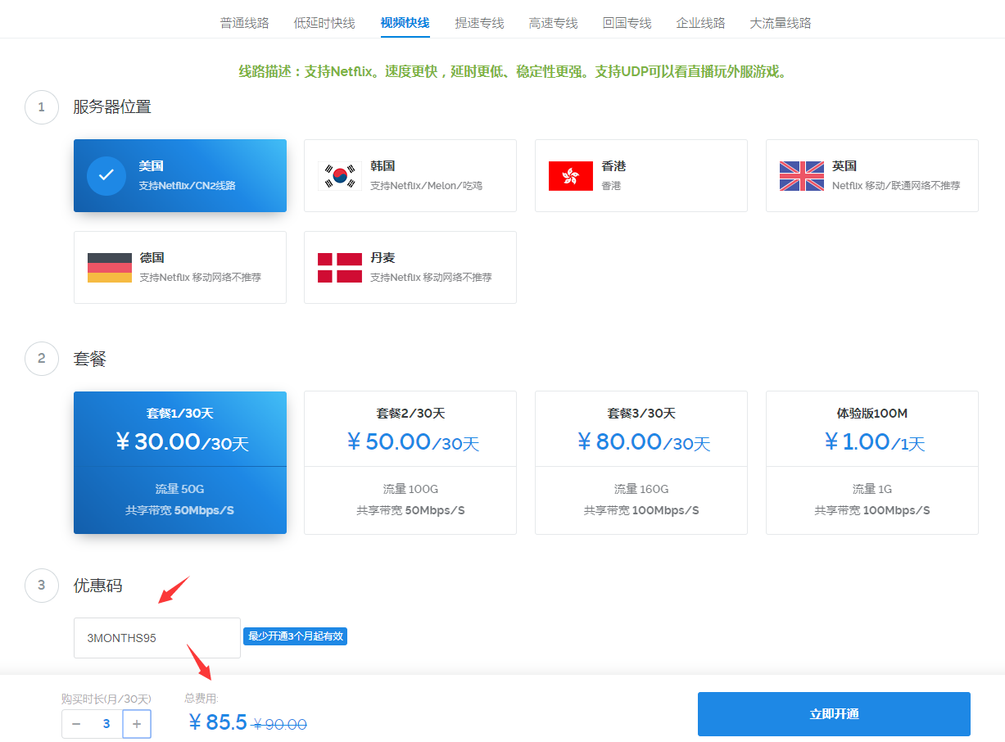
Task: Go to the 大流量线路 tab
Action: point(781,23)
